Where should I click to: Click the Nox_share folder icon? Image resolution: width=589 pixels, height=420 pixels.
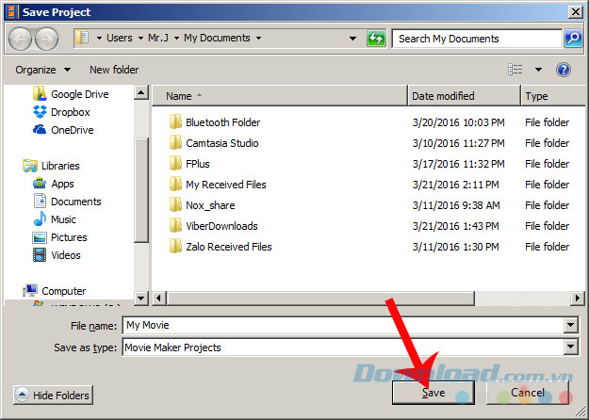click(x=175, y=205)
